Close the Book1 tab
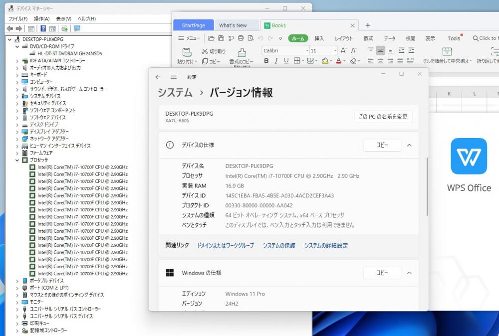Screen dimensions: 499x336 tap(352, 25)
